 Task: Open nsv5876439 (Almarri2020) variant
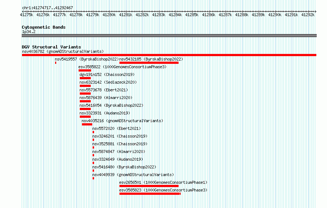click(106, 98)
